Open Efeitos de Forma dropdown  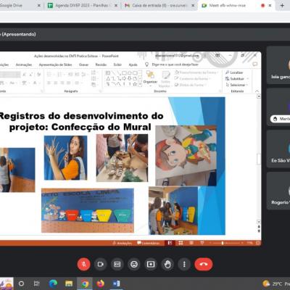(x=191, y=85)
